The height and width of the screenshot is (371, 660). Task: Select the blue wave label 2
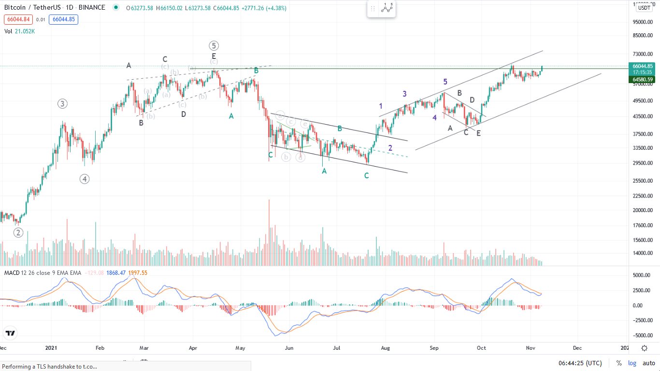pyautogui.click(x=390, y=148)
